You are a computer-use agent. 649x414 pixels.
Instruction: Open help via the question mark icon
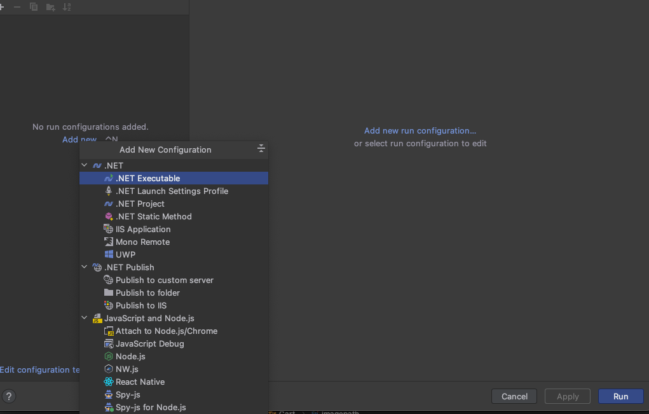pyautogui.click(x=9, y=396)
